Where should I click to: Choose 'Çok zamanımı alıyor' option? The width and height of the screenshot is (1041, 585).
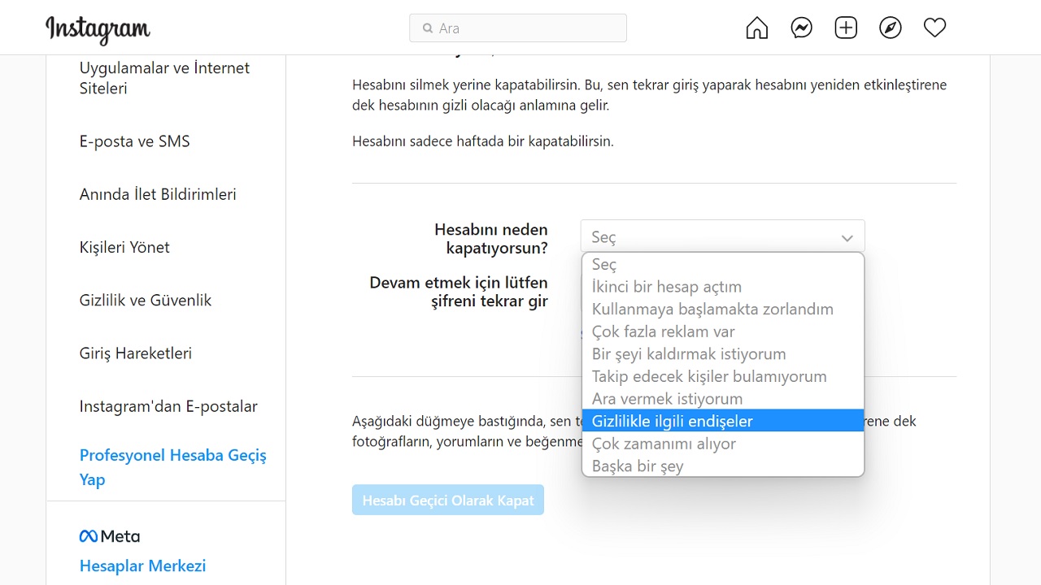tap(723, 444)
